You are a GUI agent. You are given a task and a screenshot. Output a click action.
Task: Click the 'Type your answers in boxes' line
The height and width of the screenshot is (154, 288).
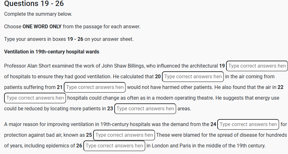69,39
